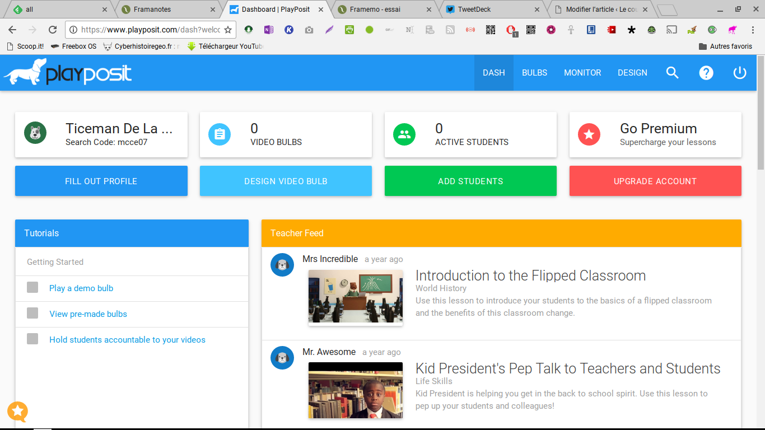
Task: Click the World History subject label
Action: pos(441,288)
